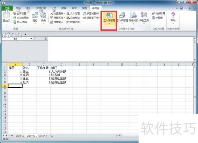
Task: Open the 数据对比 data compare dropdown
Action: tap(74, 22)
